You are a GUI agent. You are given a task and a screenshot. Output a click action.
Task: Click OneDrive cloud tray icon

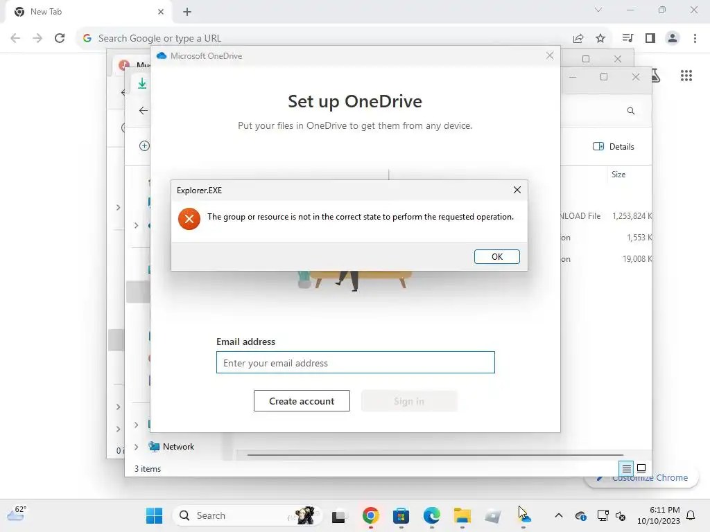580,515
